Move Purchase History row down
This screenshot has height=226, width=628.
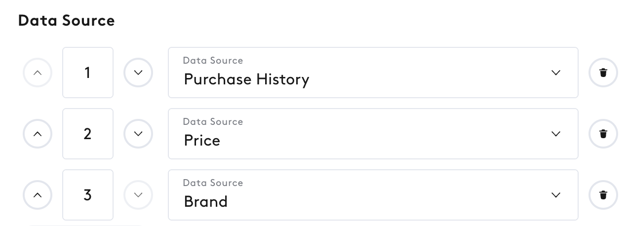[138, 73]
